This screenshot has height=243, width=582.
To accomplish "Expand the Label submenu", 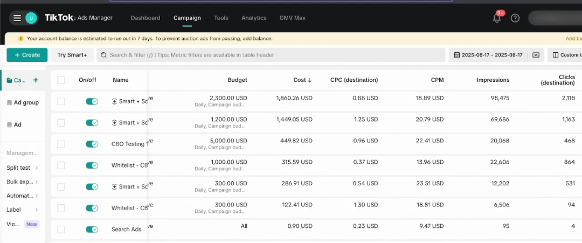I will click(23, 210).
